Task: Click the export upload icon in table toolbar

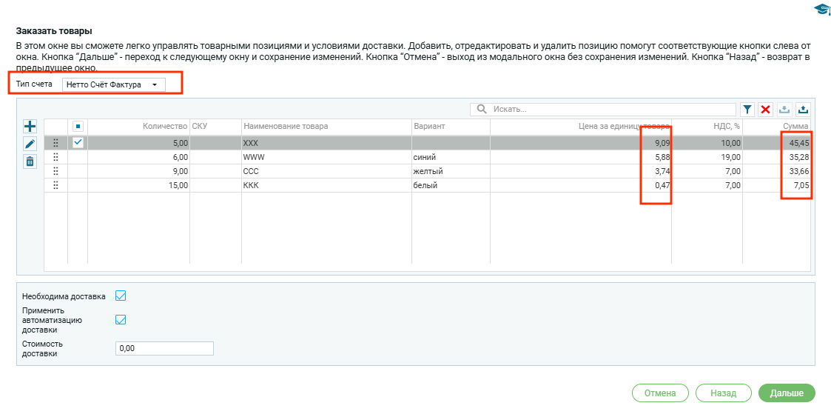Action: pyautogui.click(x=803, y=110)
